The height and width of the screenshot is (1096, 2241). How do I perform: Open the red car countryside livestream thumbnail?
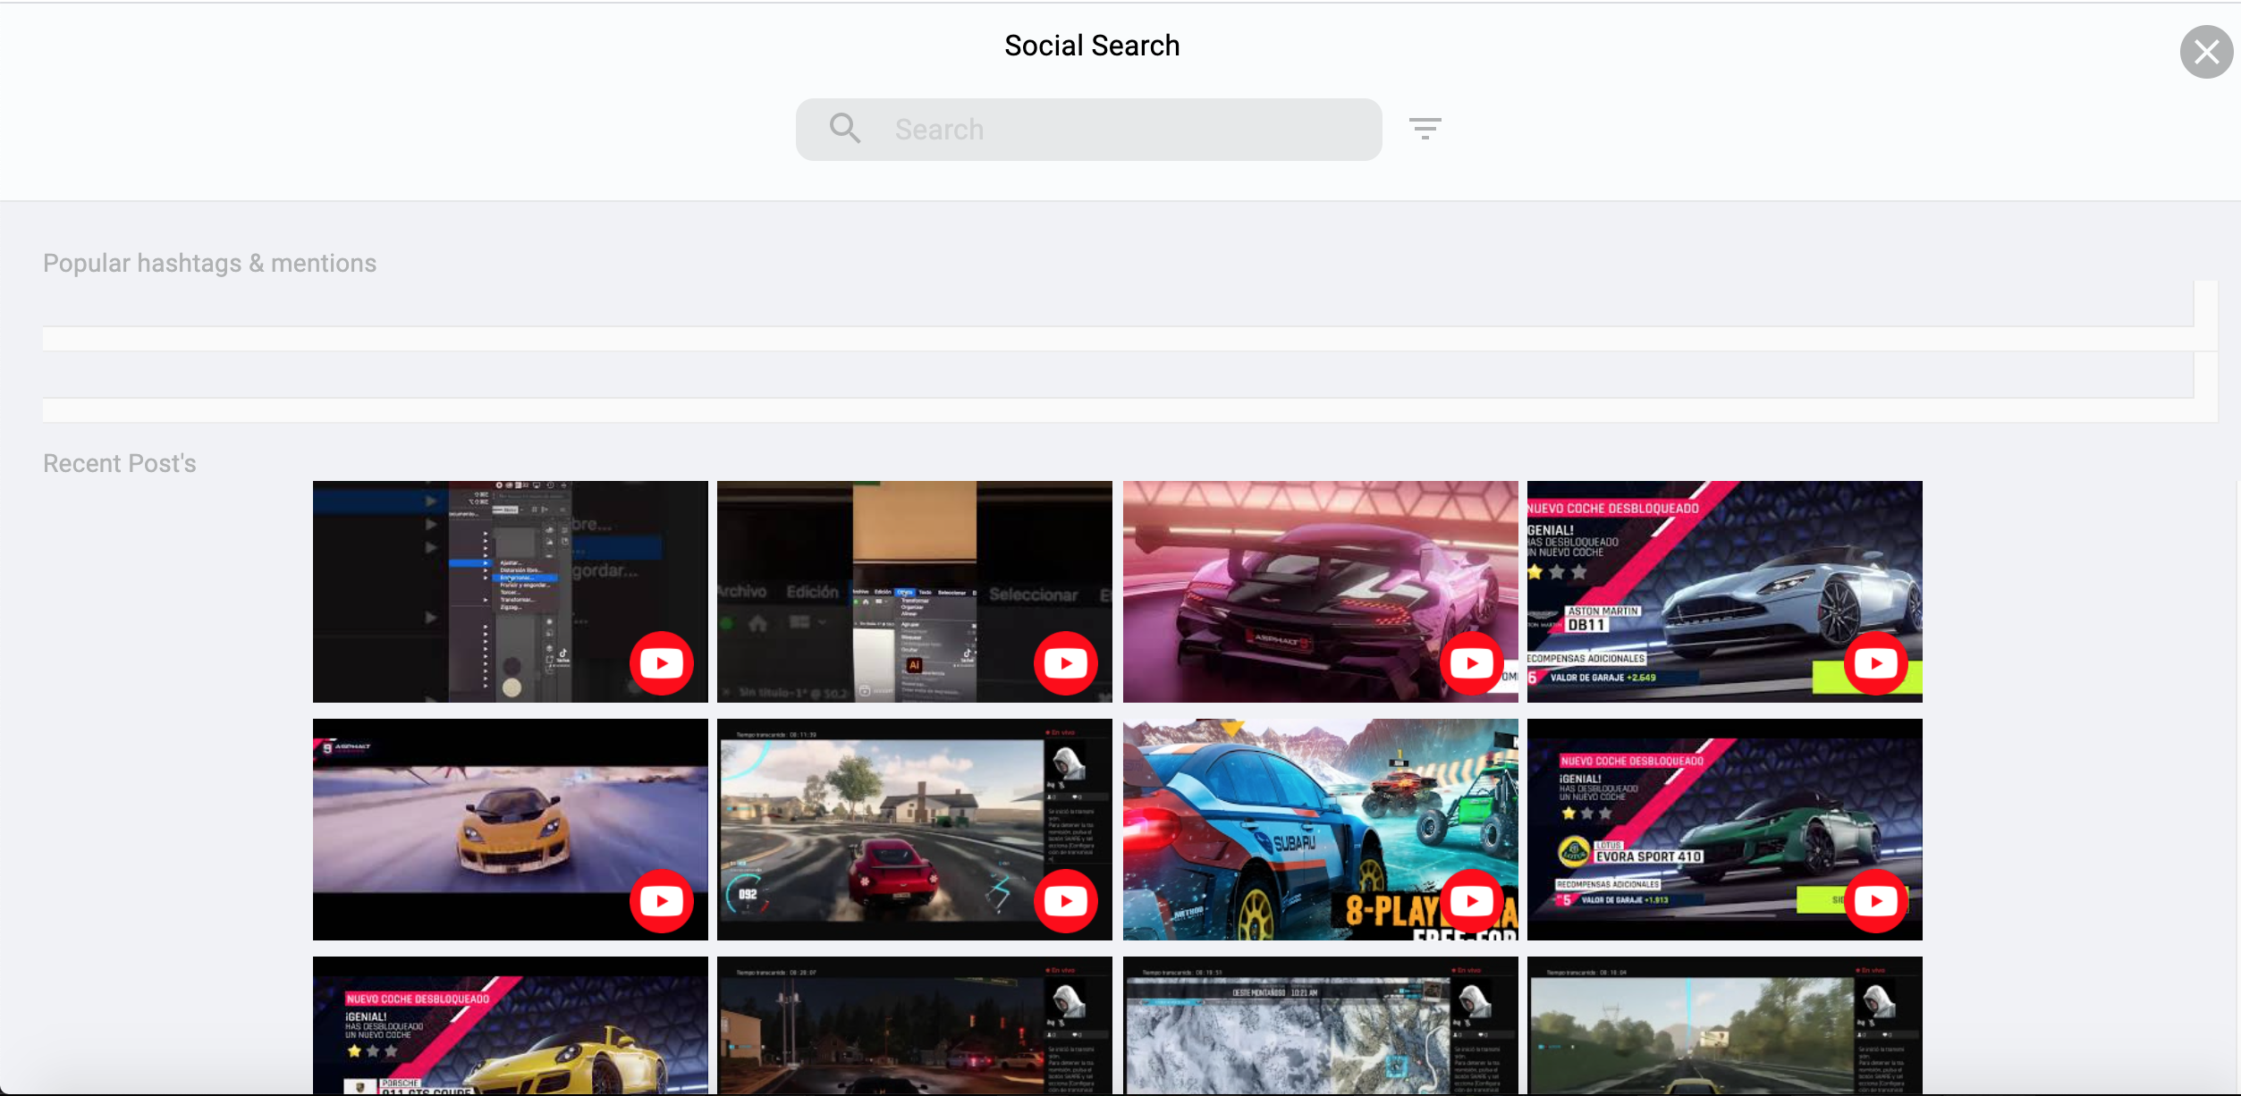915,830
